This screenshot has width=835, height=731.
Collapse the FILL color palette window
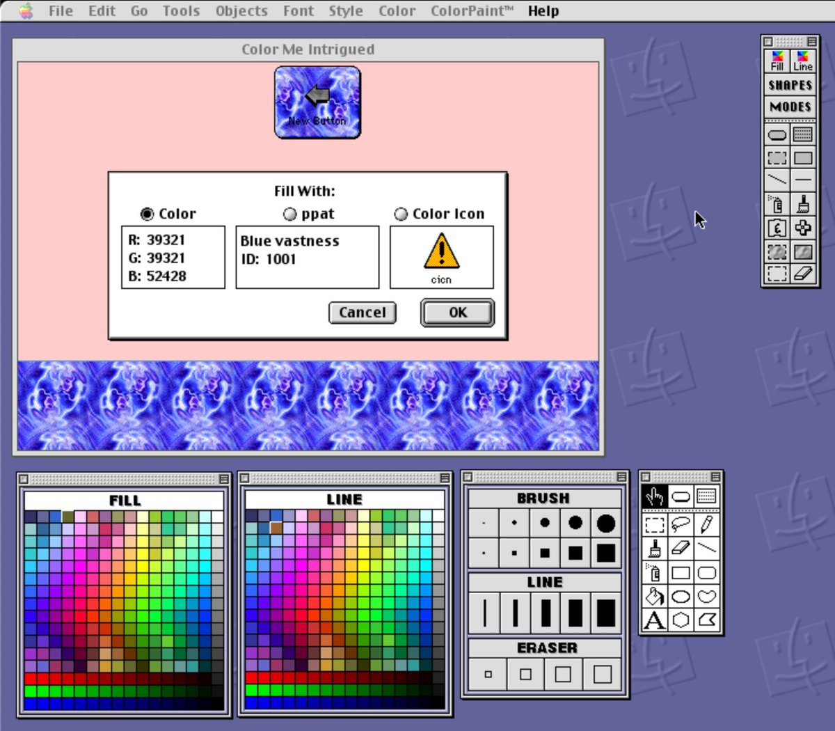(x=224, y=479)
